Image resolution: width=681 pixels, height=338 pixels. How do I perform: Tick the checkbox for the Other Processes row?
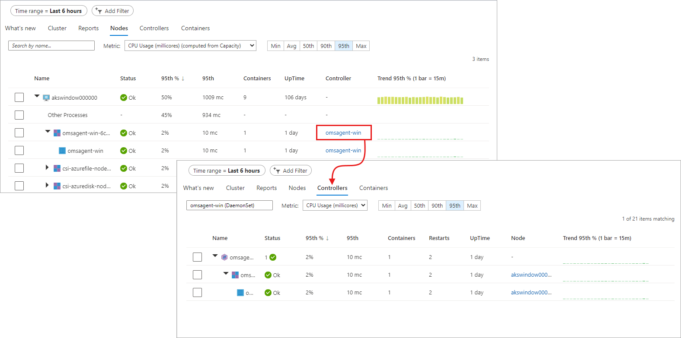[x=19, y=115]
